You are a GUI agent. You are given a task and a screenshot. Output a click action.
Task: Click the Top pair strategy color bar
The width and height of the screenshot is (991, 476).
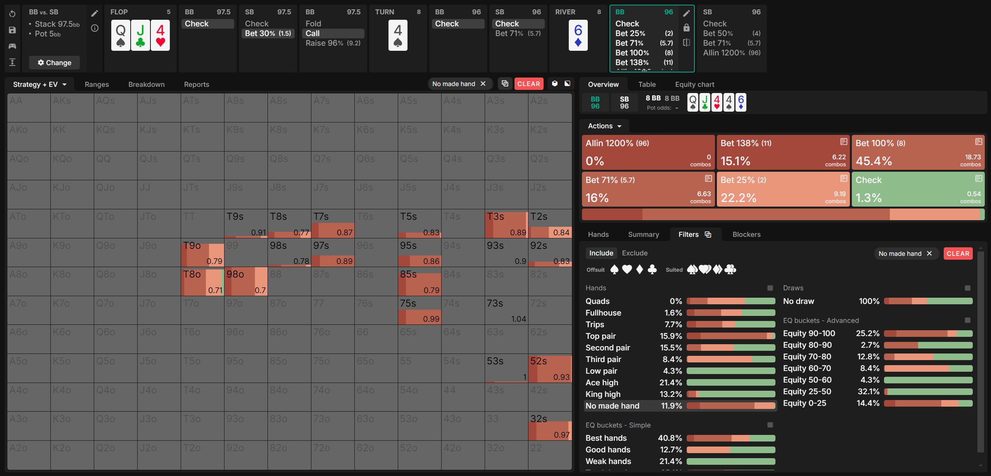coord(730,336)
